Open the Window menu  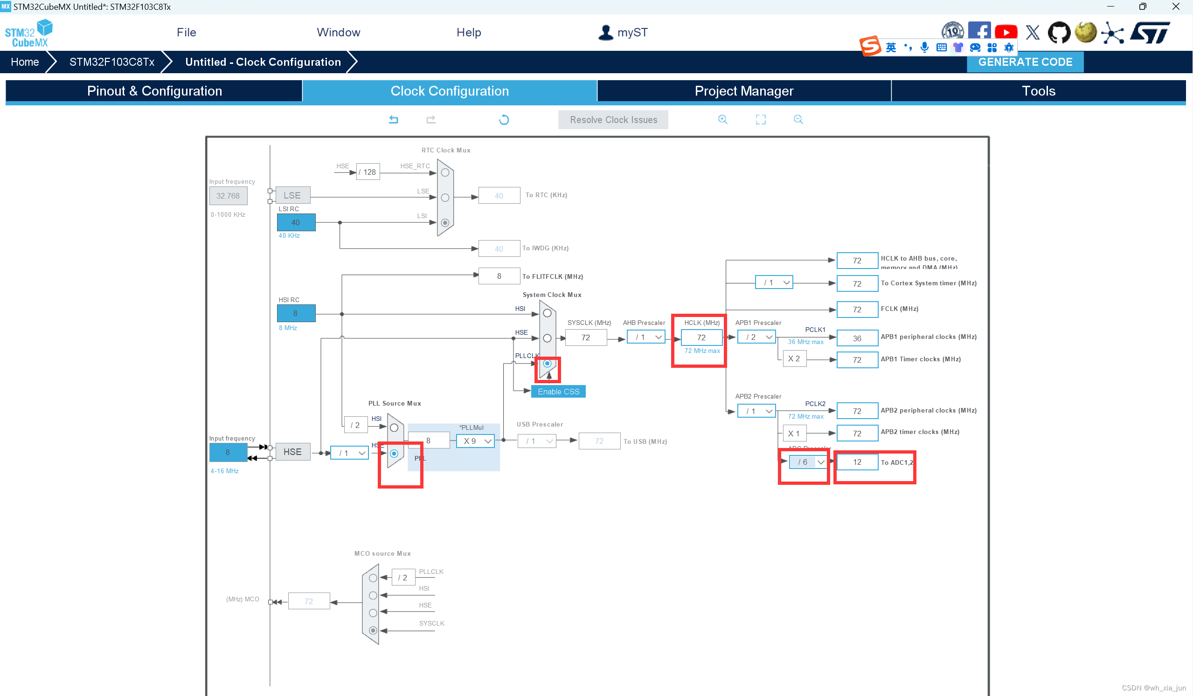tap(339, 32)
